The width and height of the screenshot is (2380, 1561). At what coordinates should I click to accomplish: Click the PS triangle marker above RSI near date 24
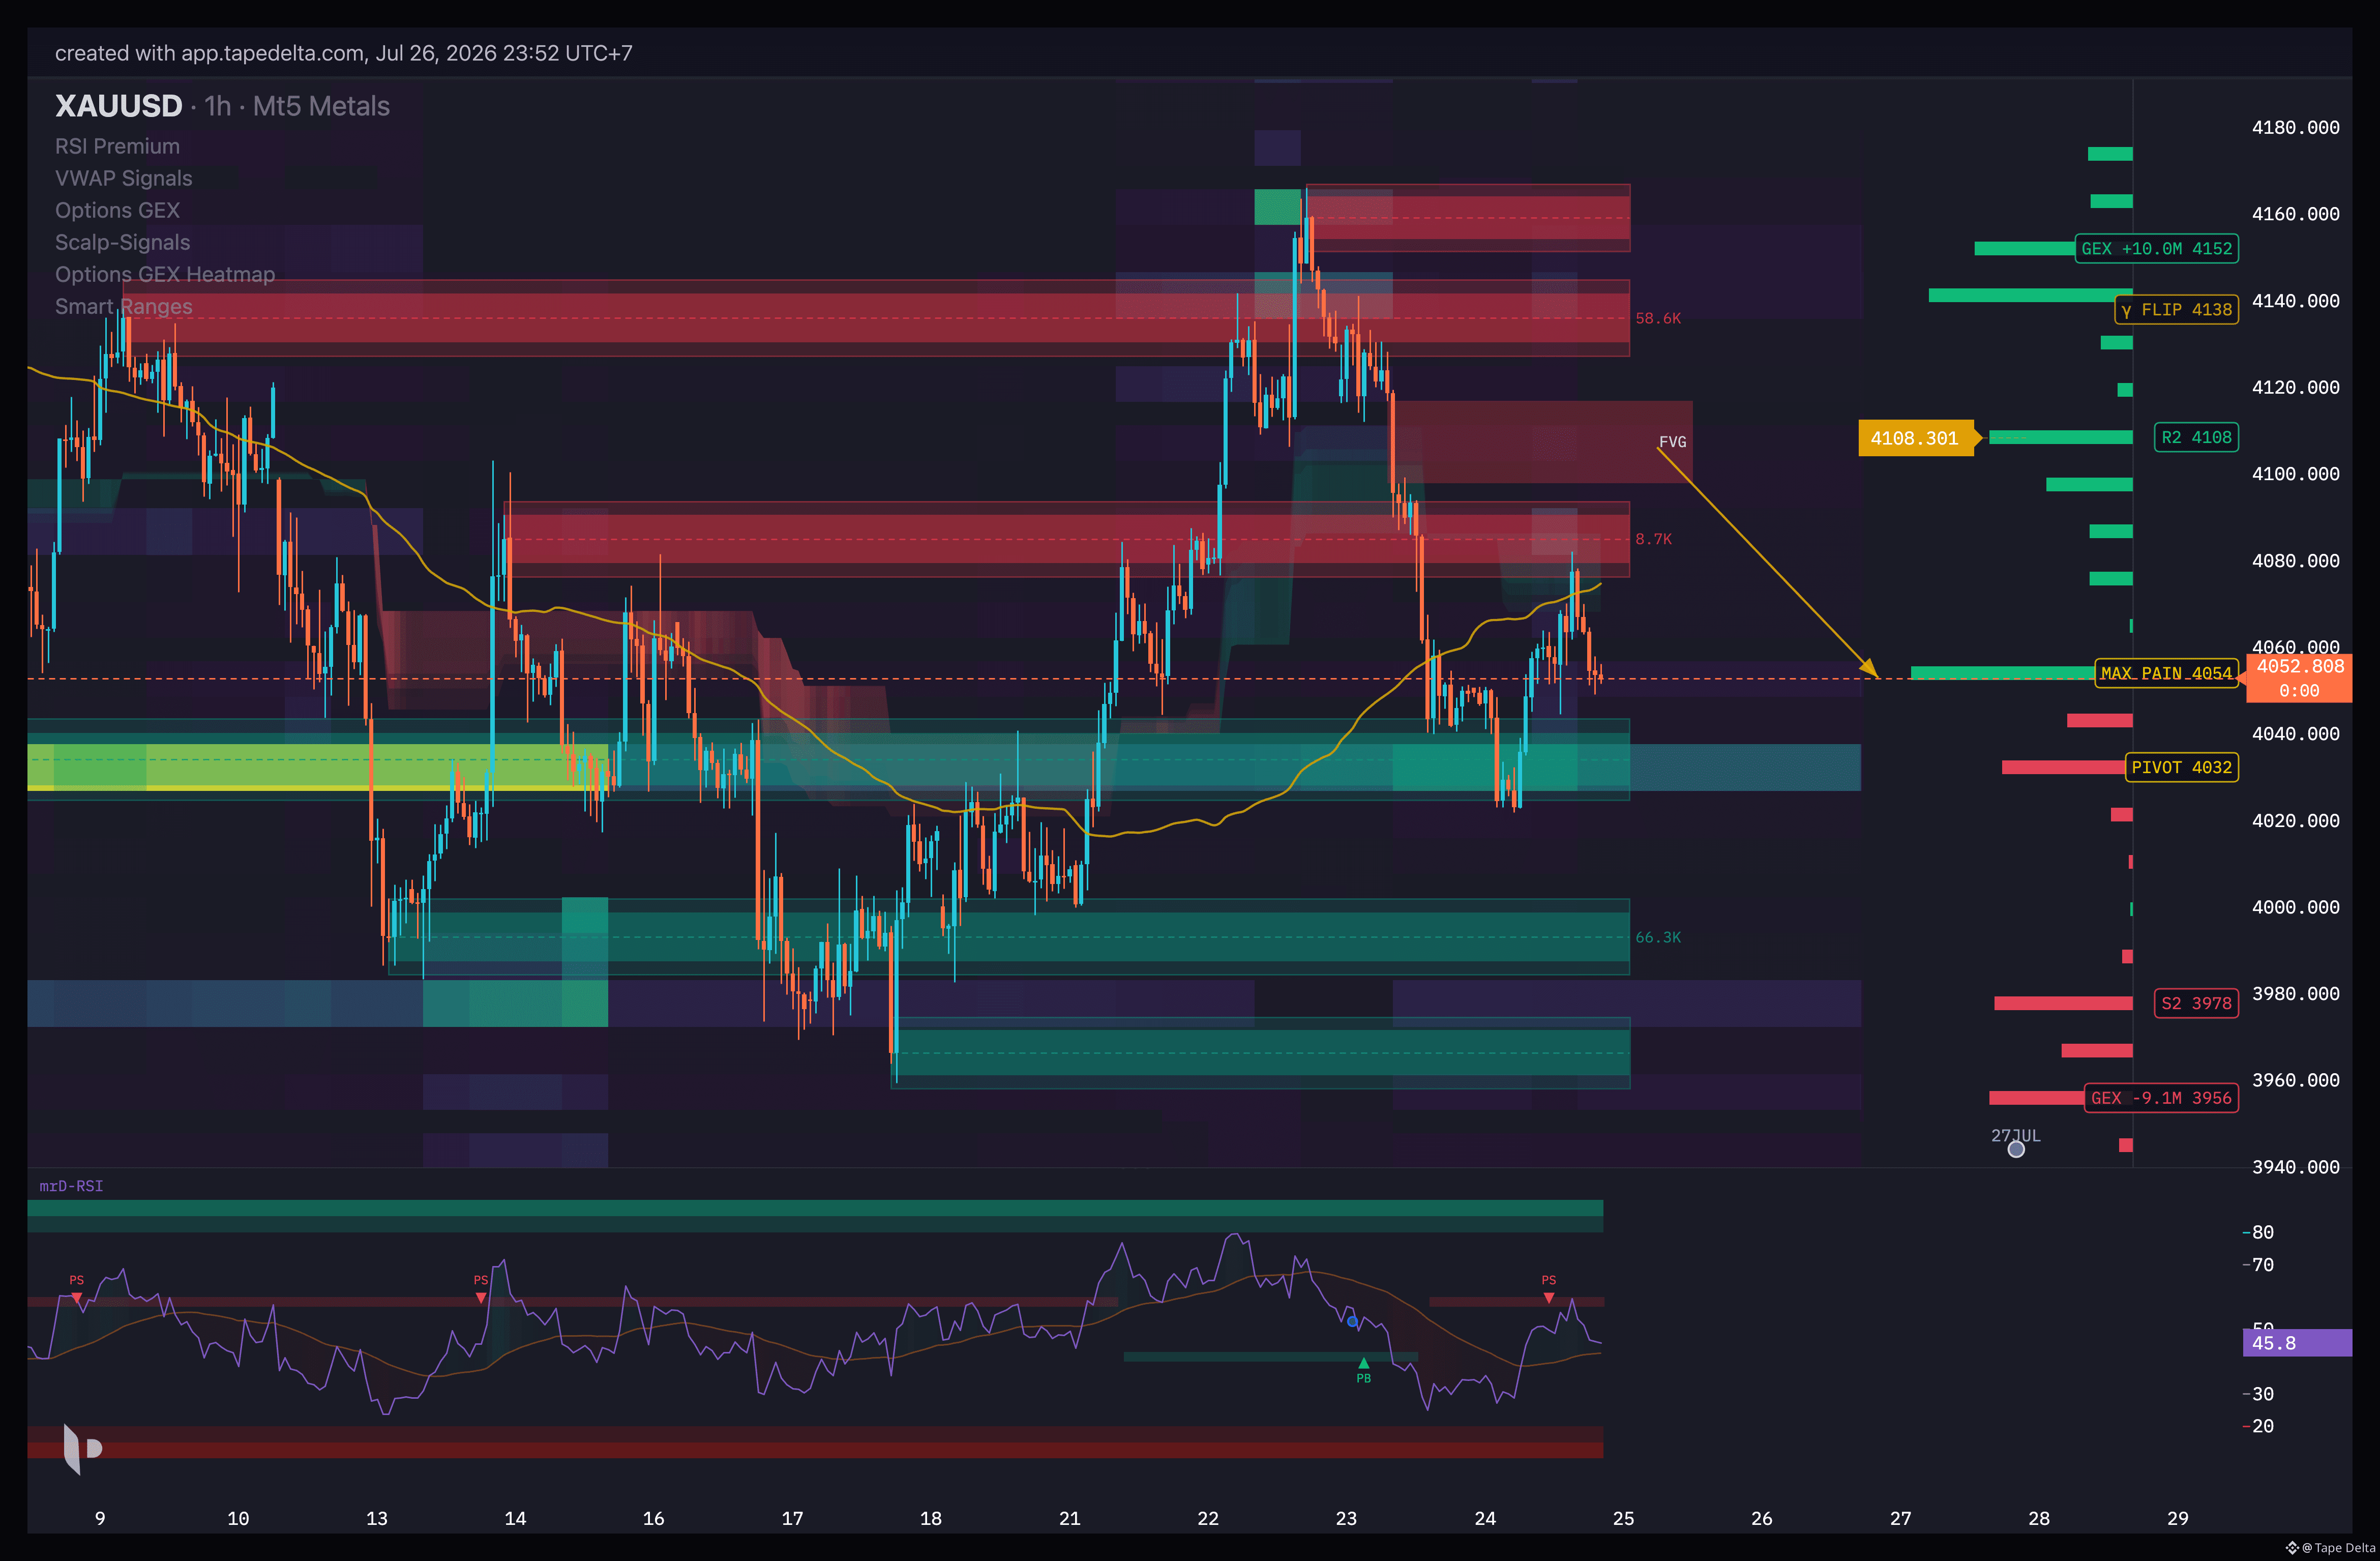[1549, 1298]
